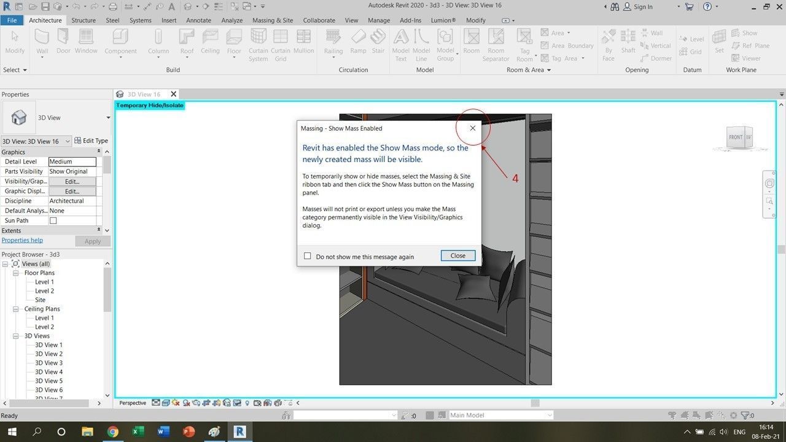Collapse the 3D Views node
Image resolution: width=786 pixels, height=442 pixels.
[x=16, y=336]
